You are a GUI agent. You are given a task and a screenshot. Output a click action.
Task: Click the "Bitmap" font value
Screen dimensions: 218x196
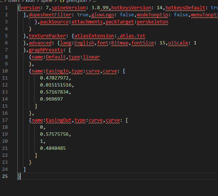120,43
